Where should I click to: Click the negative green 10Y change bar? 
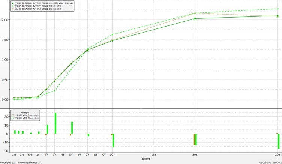pos(113,140)
